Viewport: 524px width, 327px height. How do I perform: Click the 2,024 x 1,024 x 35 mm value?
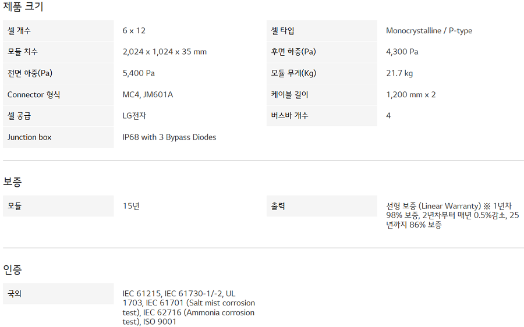tap(164, 52)
